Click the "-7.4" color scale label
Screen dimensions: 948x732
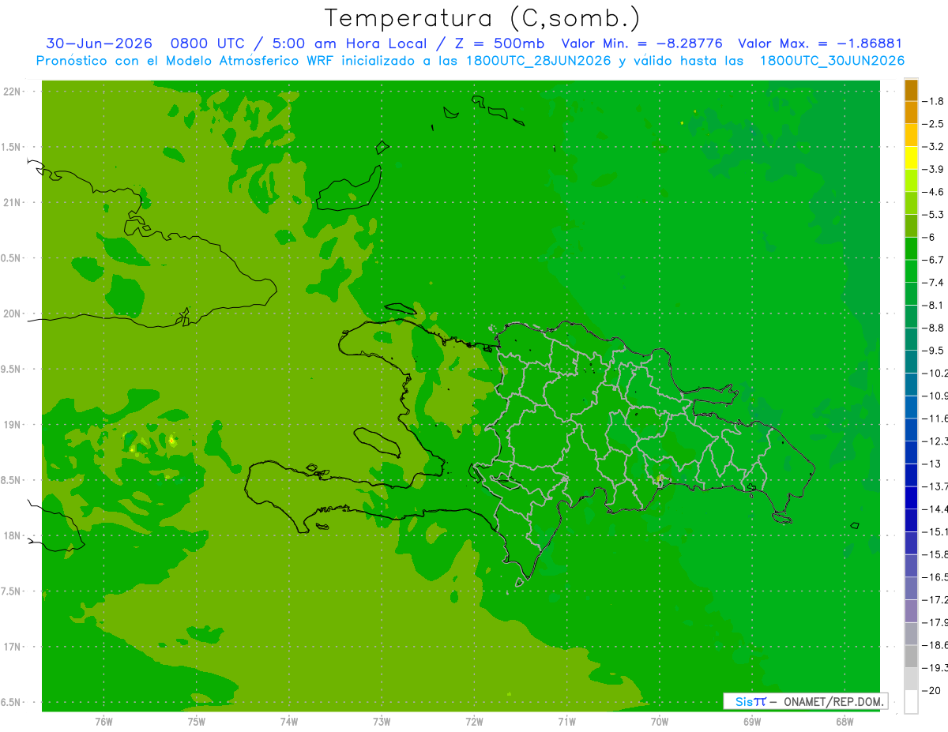point(933,283)
